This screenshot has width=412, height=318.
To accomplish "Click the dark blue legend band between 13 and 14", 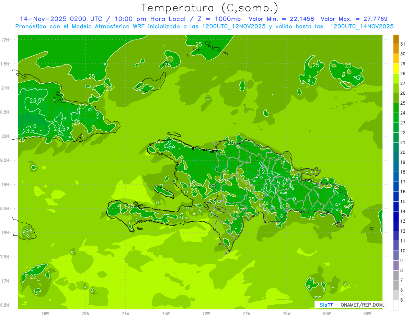I will click(x=396, y=216).
